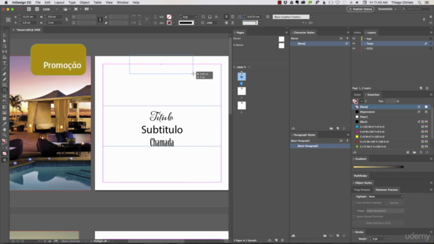Select the Eyedropper tool
The width and height of the screenshot is (434, 244).
(5, 124)
